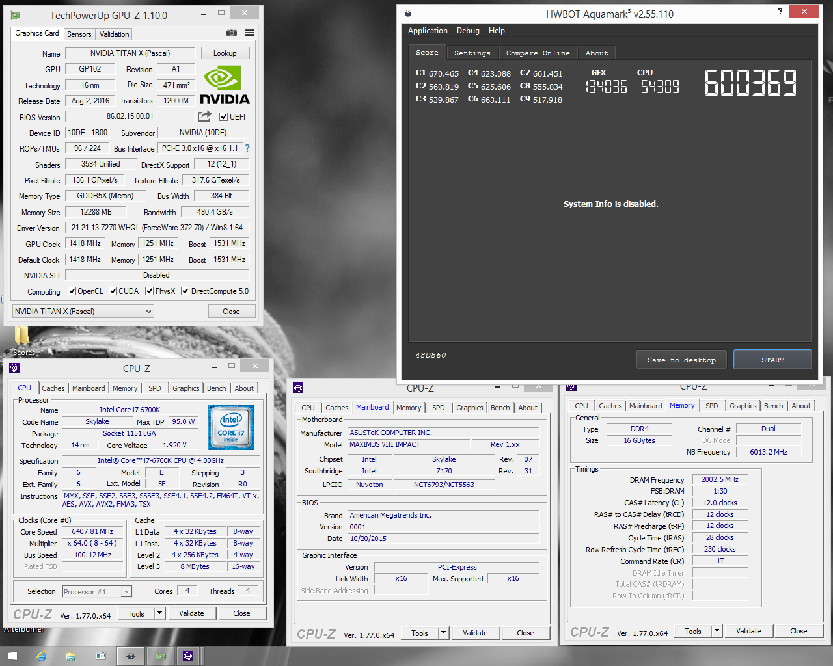Select Bench tab in the CPU-Z CPU window
Viewport: 833px width, 666px height.
click(216, 388)
